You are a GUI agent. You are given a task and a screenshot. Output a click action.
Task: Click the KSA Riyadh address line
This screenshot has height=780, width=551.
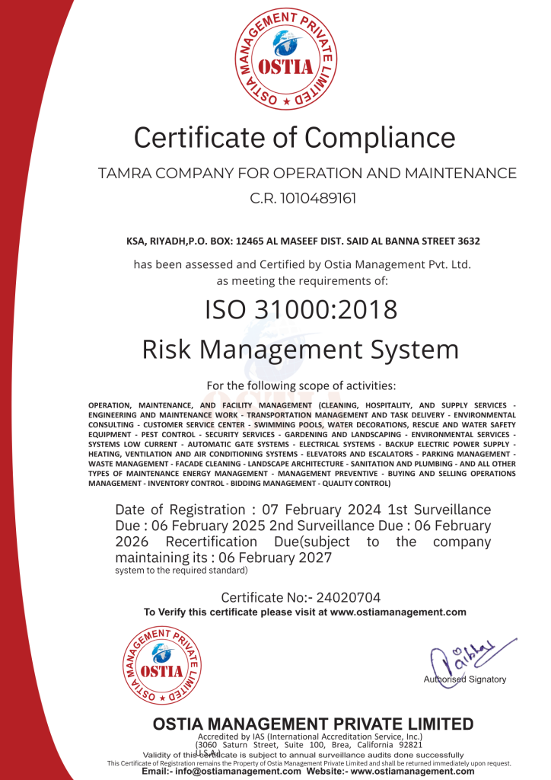tap(303, 241)
